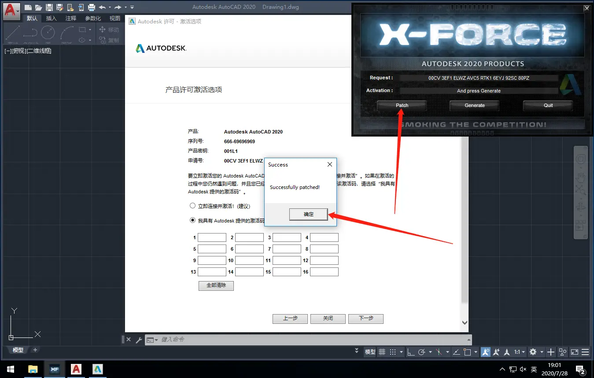The image size is (594, 378).
Task: Click the Undo arrow icon
Action: coord(102,7)
